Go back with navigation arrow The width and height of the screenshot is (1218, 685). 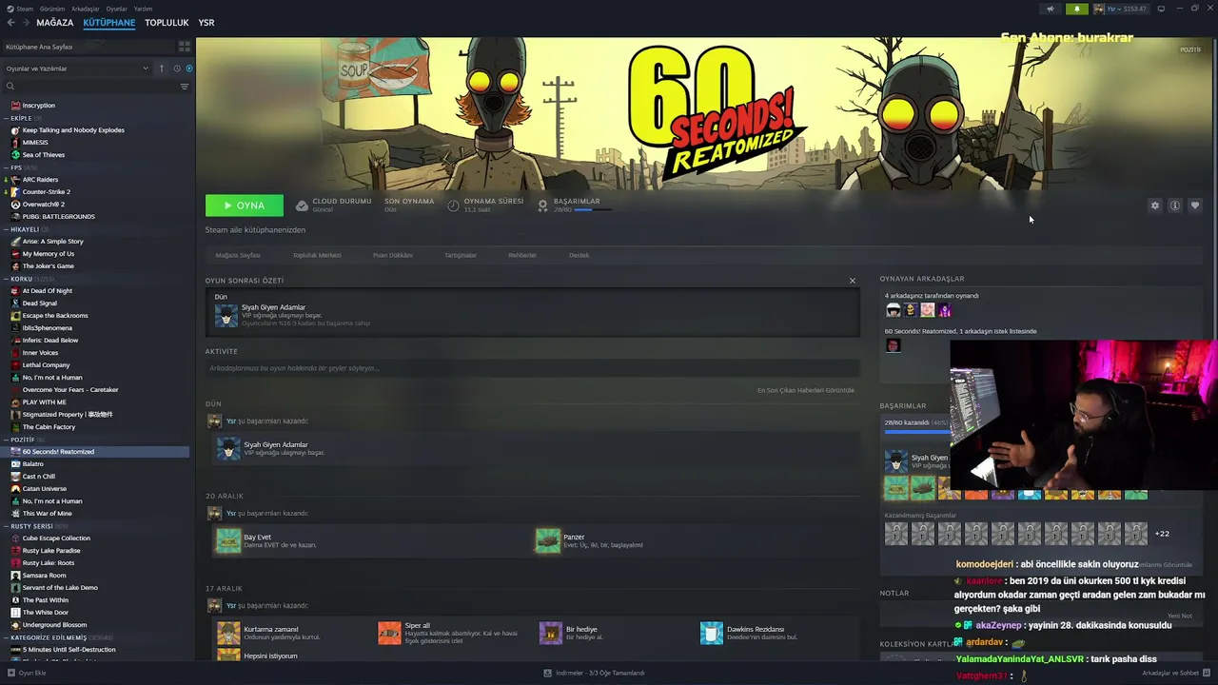tap(10, 23)
